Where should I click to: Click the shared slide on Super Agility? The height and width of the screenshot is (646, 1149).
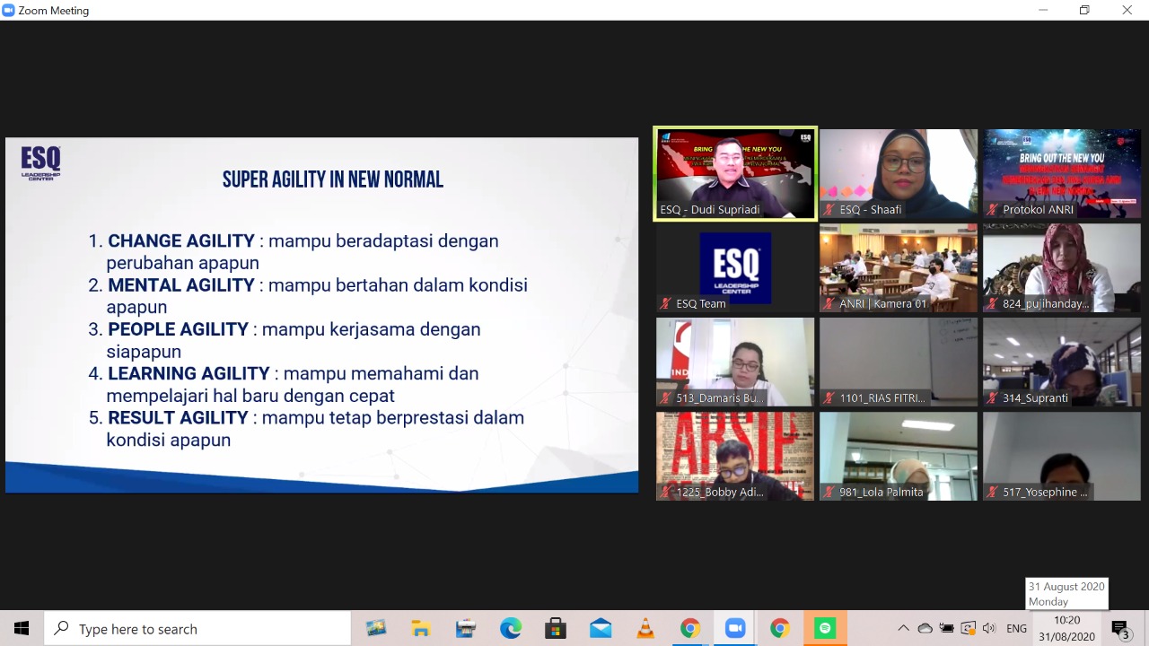[321, 315]
